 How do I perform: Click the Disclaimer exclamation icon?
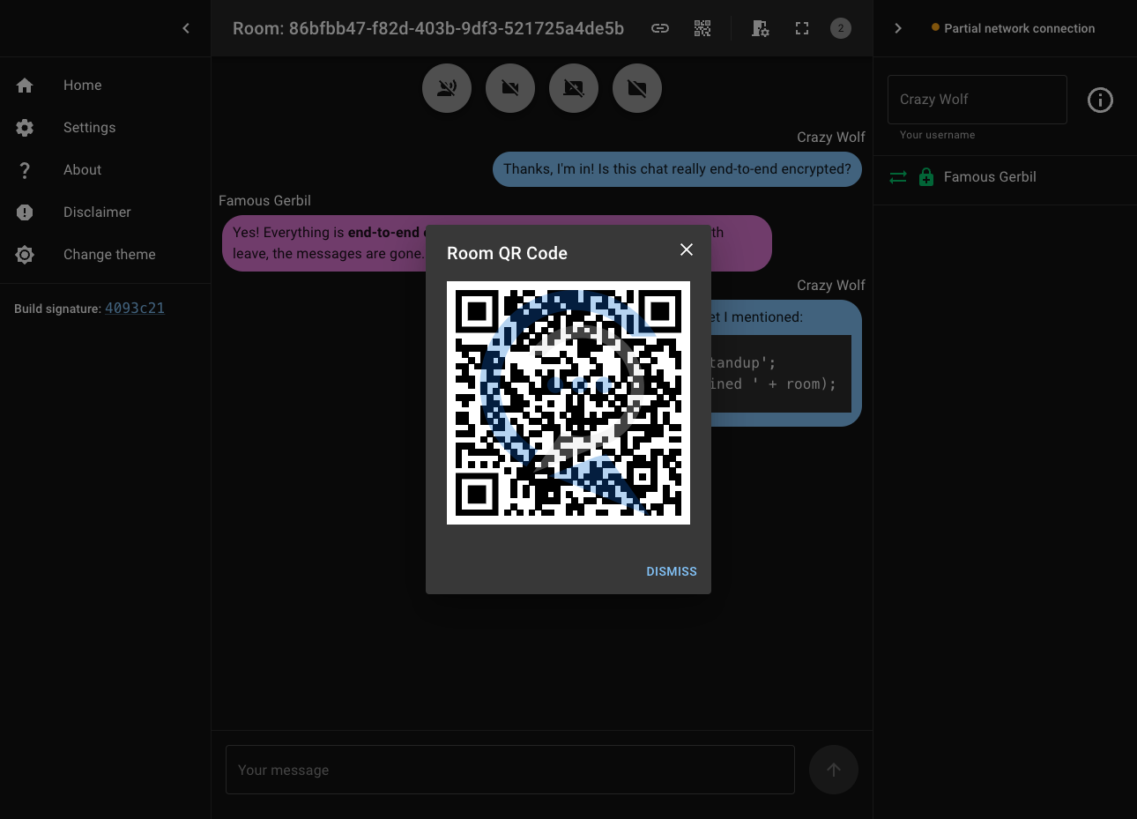[25, 212]
